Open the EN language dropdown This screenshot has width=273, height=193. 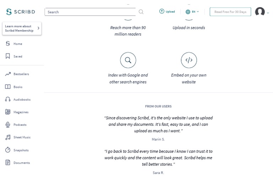click(x=192, y=12)
